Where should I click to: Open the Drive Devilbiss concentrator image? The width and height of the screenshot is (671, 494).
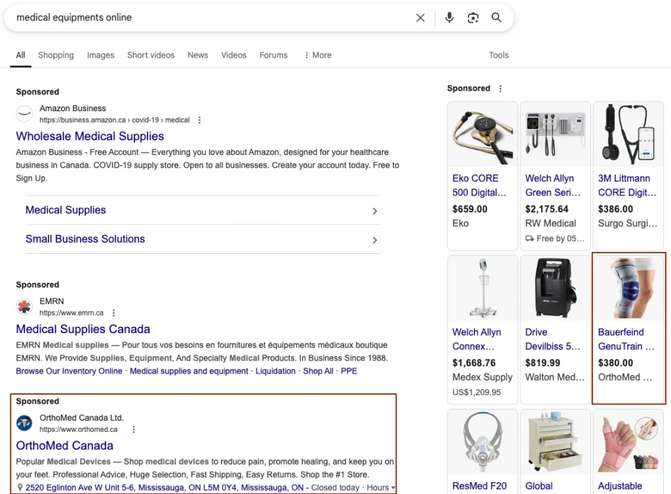[556, 289]
